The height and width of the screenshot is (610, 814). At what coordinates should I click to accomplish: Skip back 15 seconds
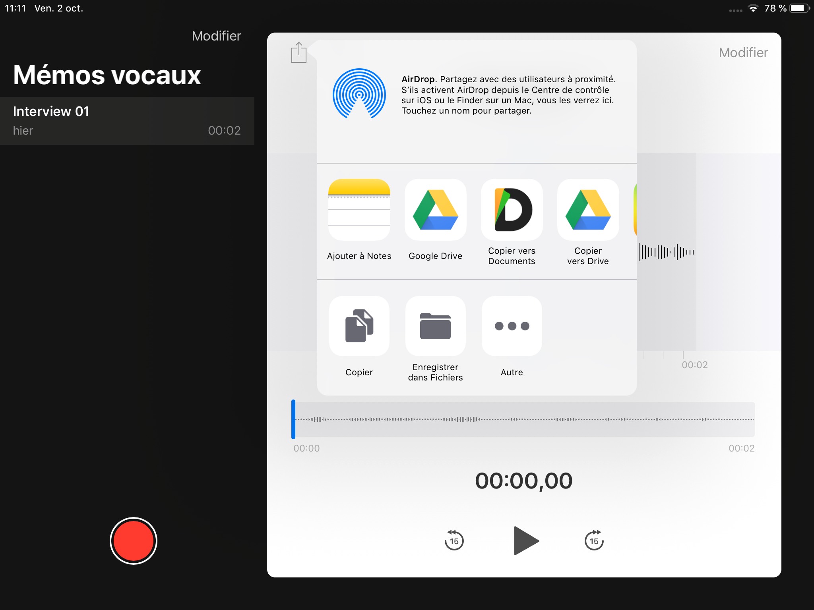[x=454, y=541]
